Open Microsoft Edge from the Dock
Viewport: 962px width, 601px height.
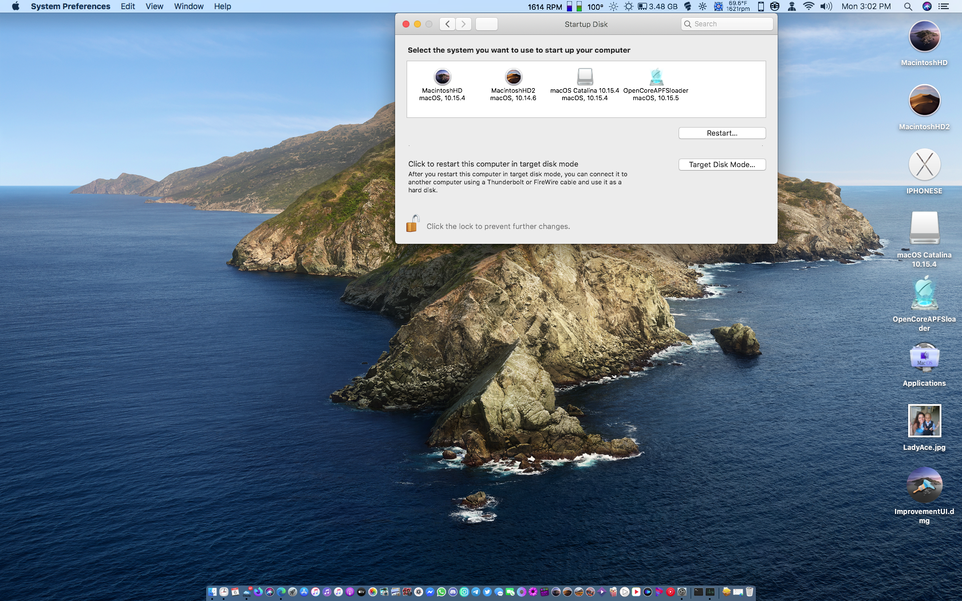tap(281, 592)
